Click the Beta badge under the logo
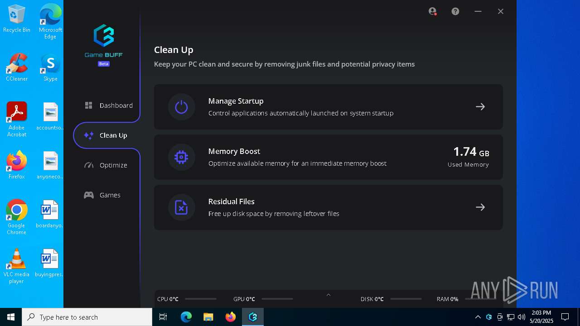580x326 pixels. tap(104, 64)
